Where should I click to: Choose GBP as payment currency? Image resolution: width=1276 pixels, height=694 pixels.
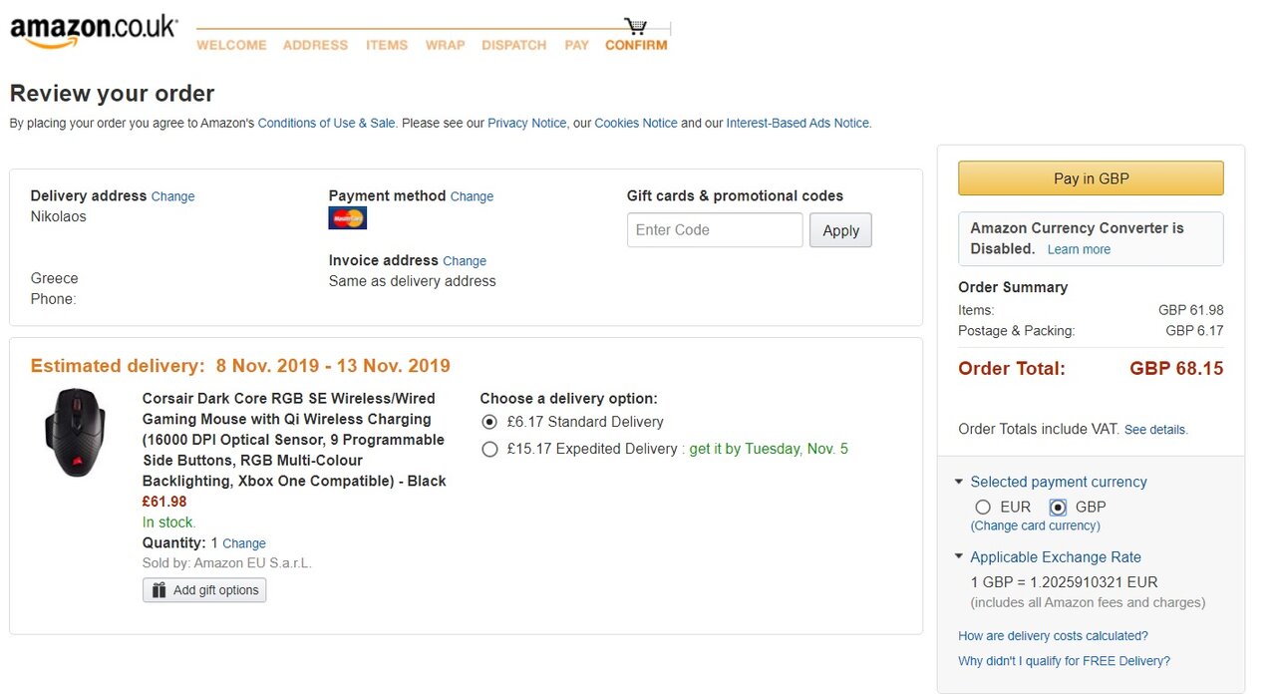(1058, 507)
